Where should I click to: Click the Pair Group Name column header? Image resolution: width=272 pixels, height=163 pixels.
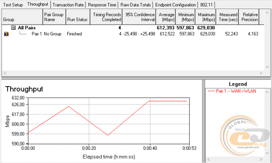point(54,17)
